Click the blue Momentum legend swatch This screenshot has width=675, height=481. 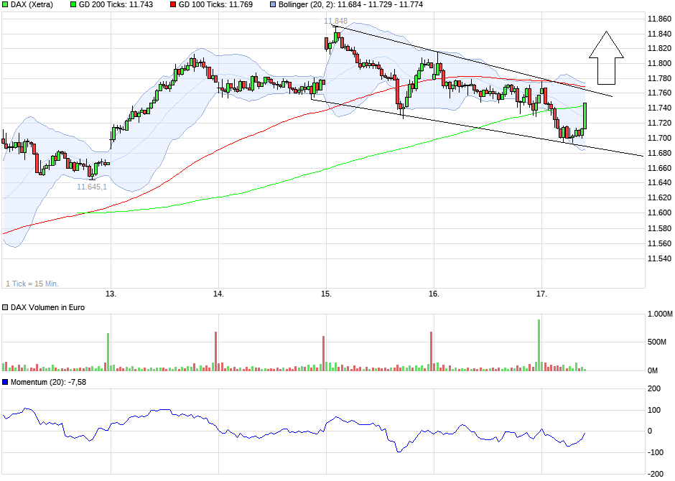click(5, 382)
